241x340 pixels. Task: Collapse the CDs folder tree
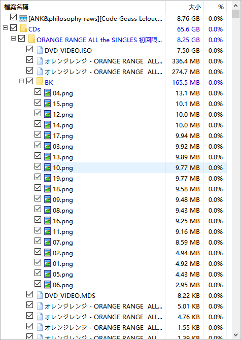point(6,28)
